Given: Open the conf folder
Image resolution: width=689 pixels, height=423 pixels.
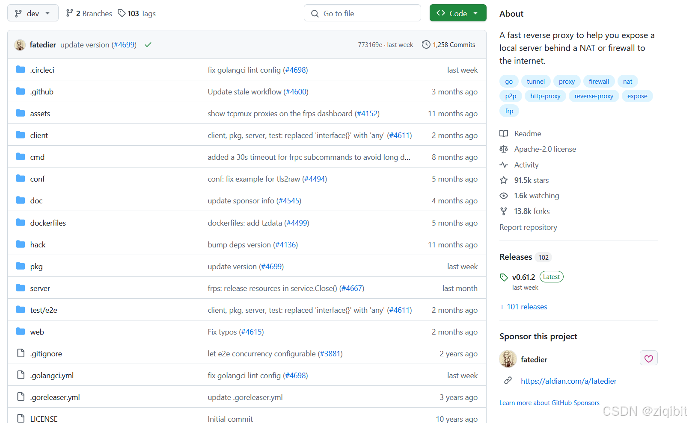Looking at the screenshot, I should 37,179.
